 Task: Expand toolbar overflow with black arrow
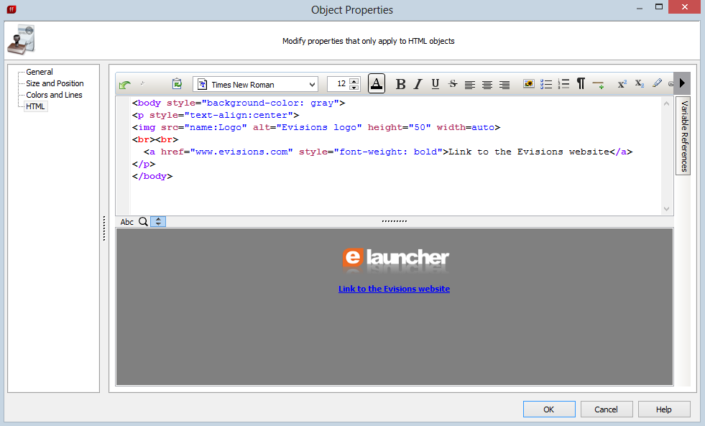(682, 83)
